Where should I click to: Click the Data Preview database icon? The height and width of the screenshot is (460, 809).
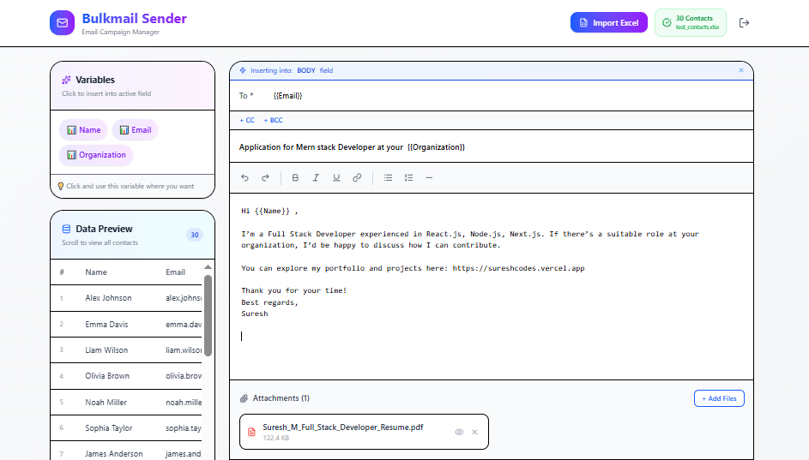pyautogui.click(x=66, y=229)
